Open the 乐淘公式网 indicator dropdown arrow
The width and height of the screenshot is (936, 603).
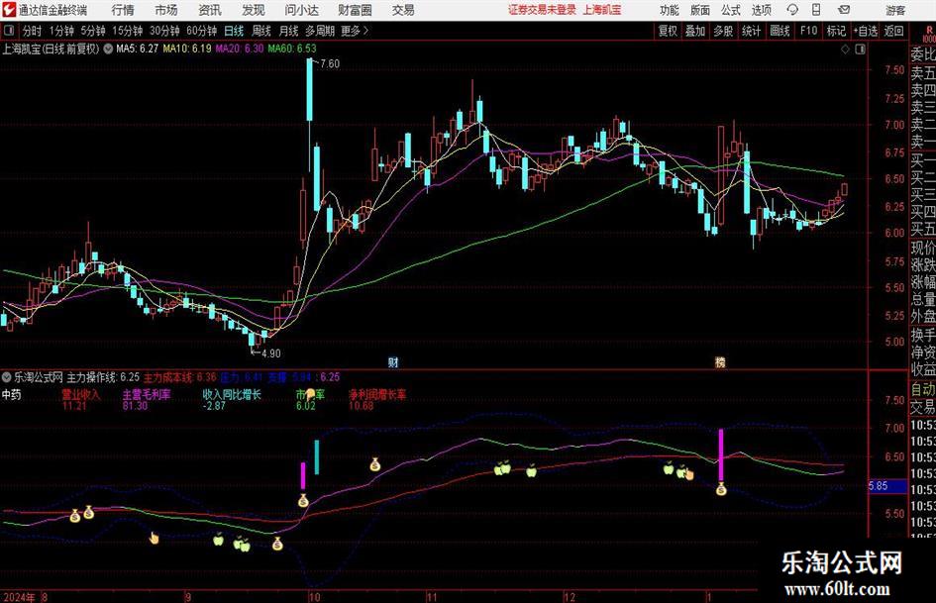(7, 377)
